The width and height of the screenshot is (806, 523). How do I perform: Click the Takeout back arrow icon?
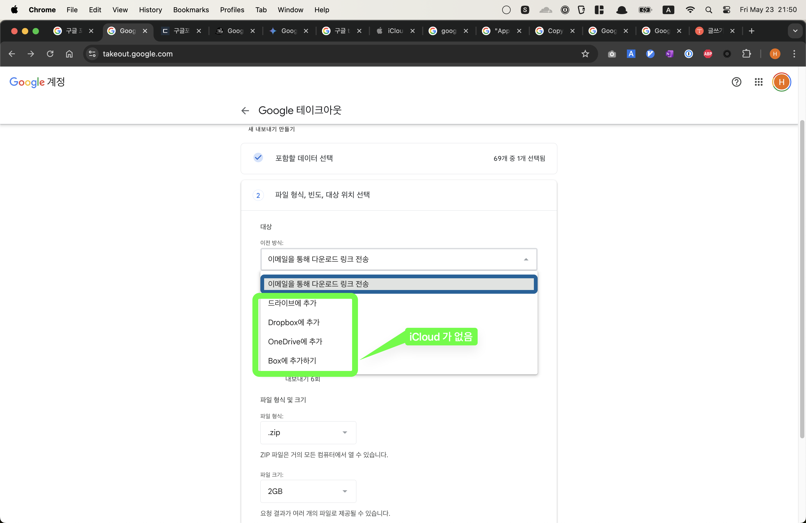point(245,111)
